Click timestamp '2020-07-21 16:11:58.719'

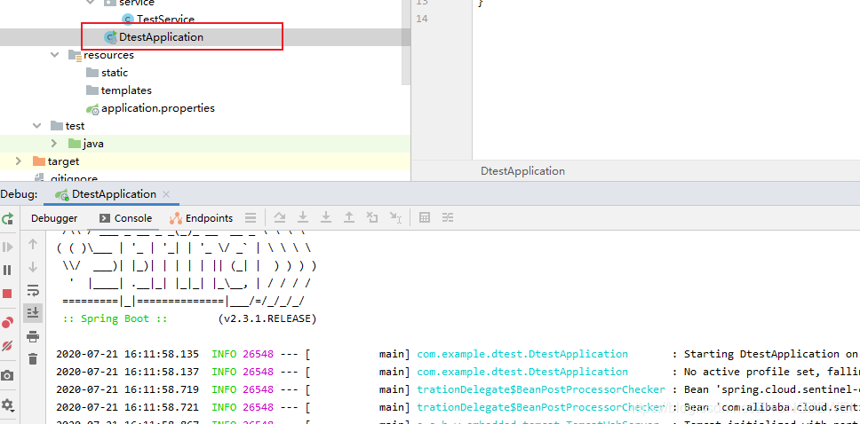[x=127, y=389]
